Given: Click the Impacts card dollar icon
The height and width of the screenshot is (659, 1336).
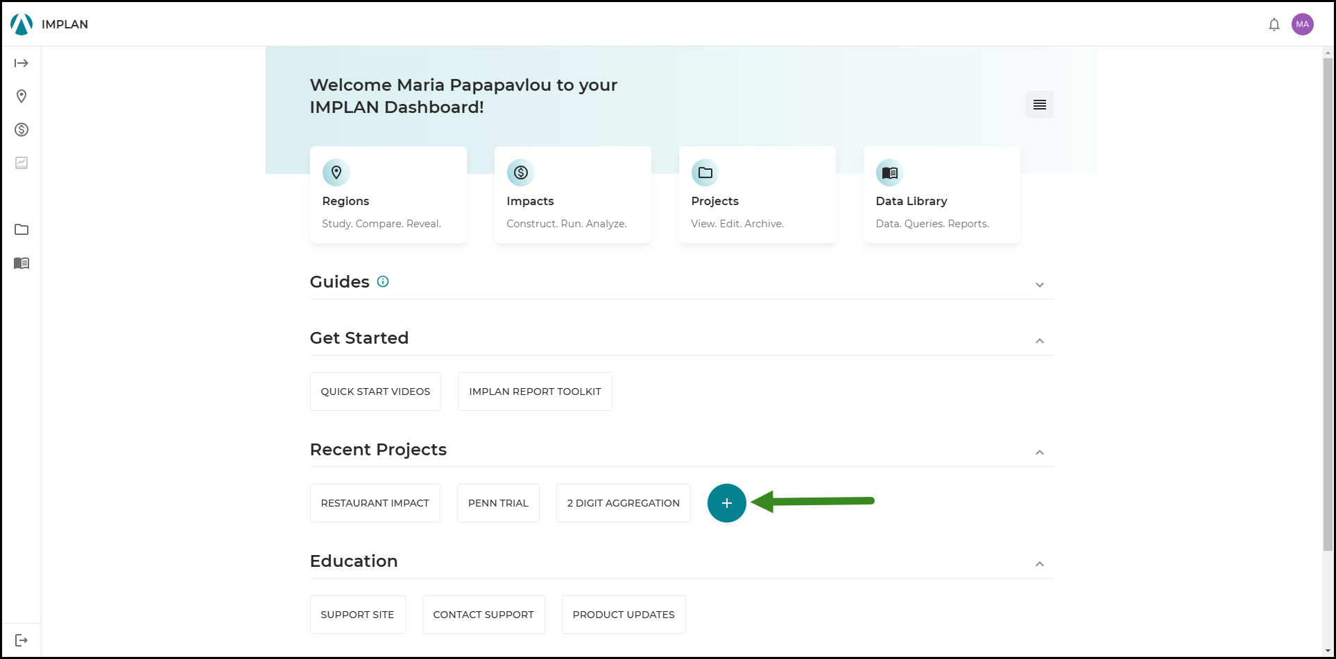Looking at the screenshot, I should [x=521, y=173].
